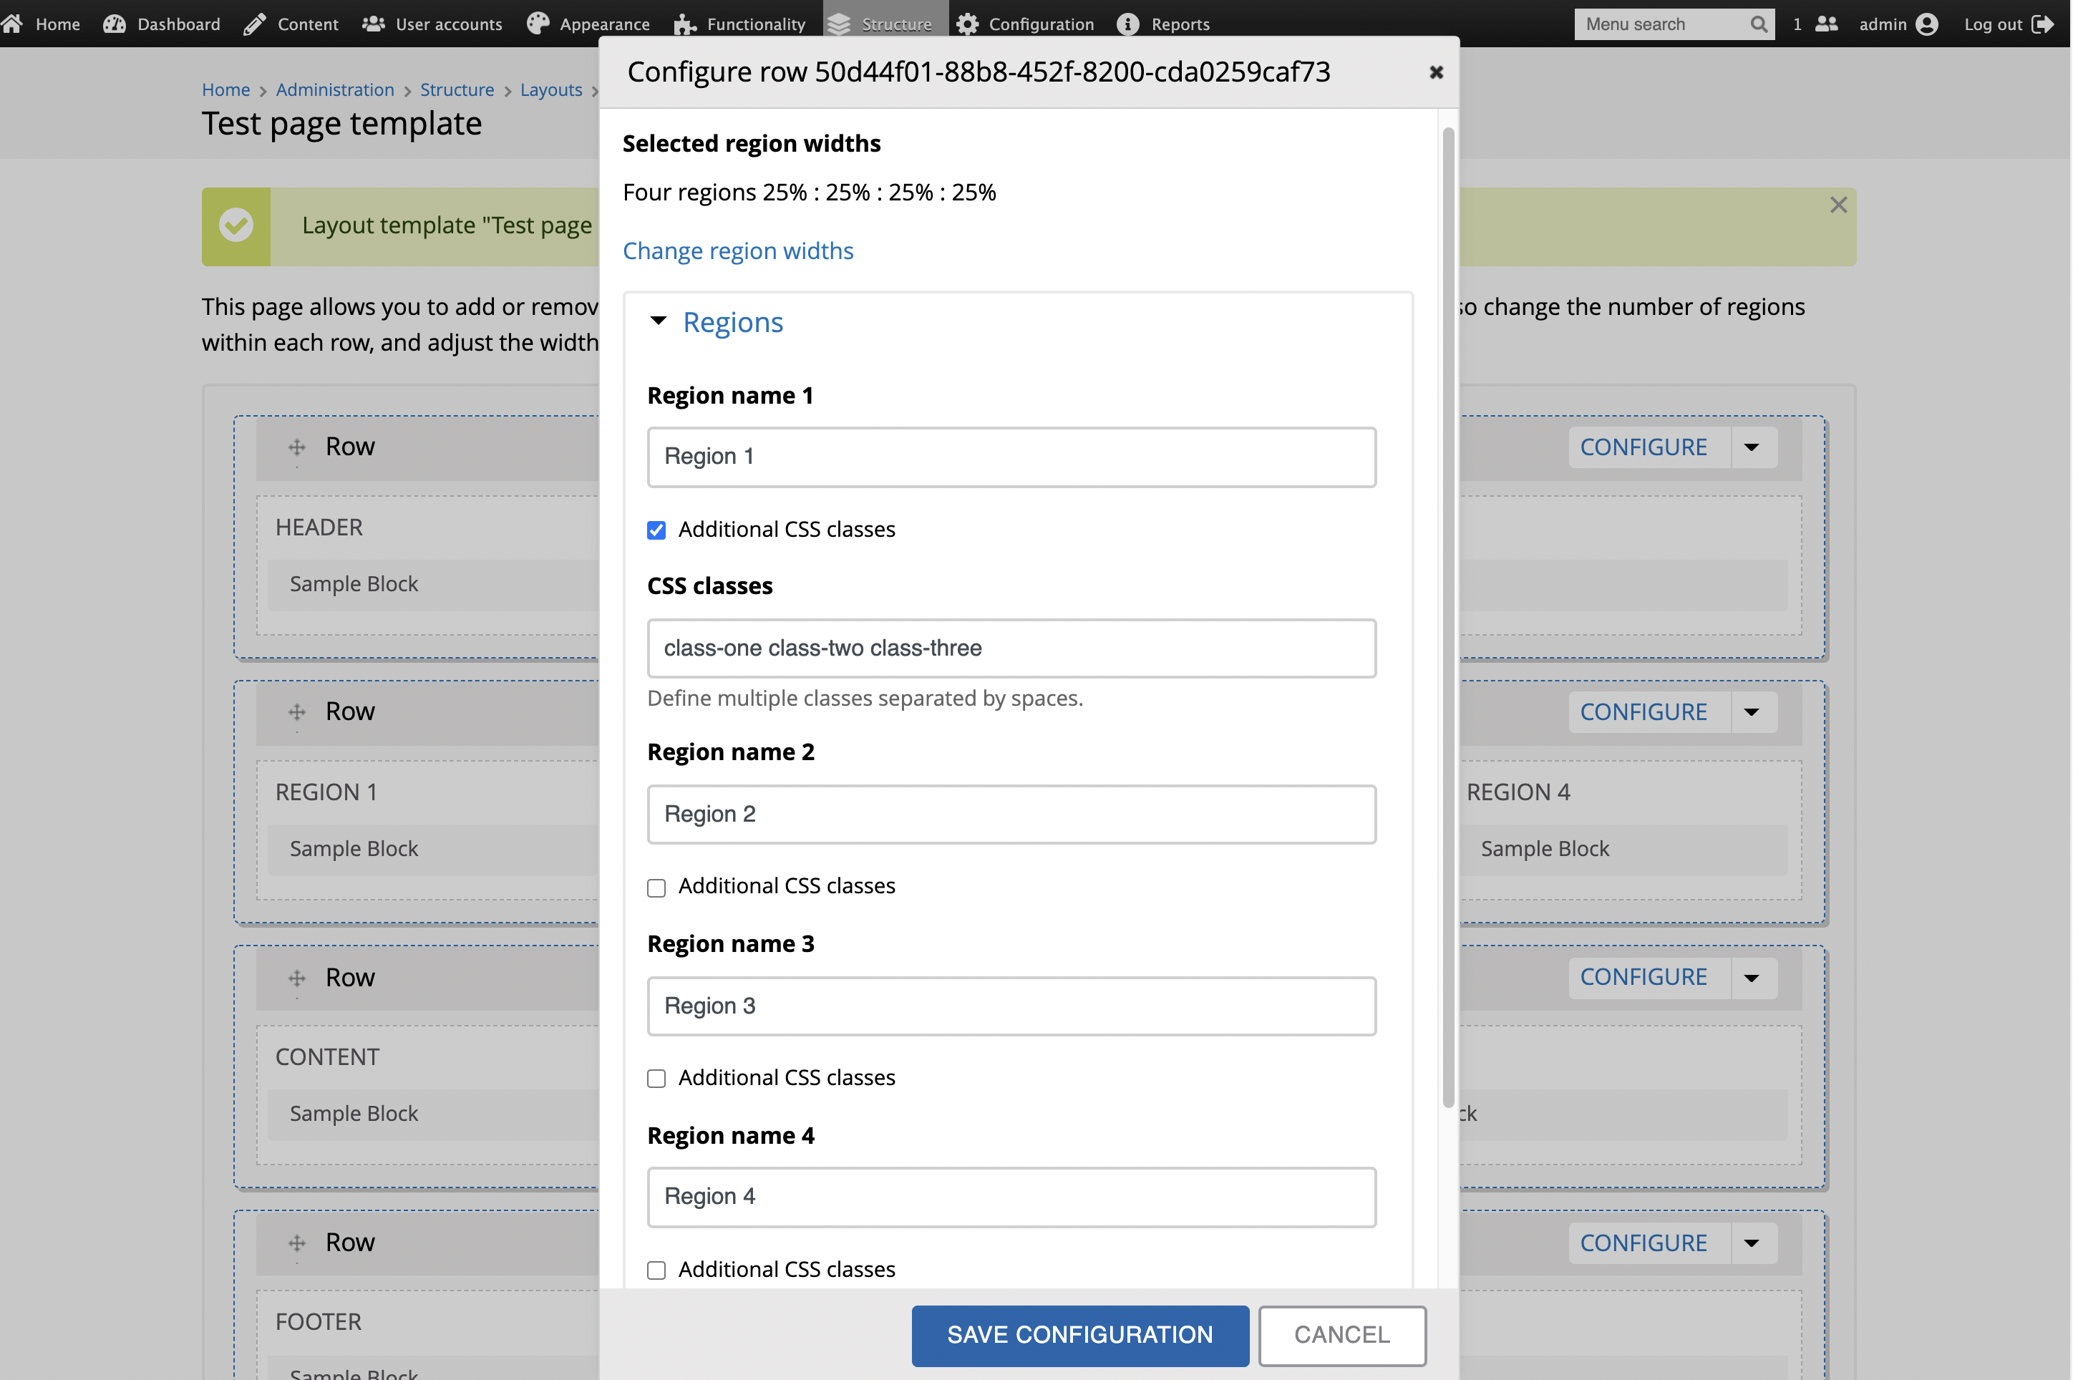Expand the bottom row's CONFIGURE dropdown arrow
Screen dimensions: 2073x1380
click(x=1752, y=1243)
